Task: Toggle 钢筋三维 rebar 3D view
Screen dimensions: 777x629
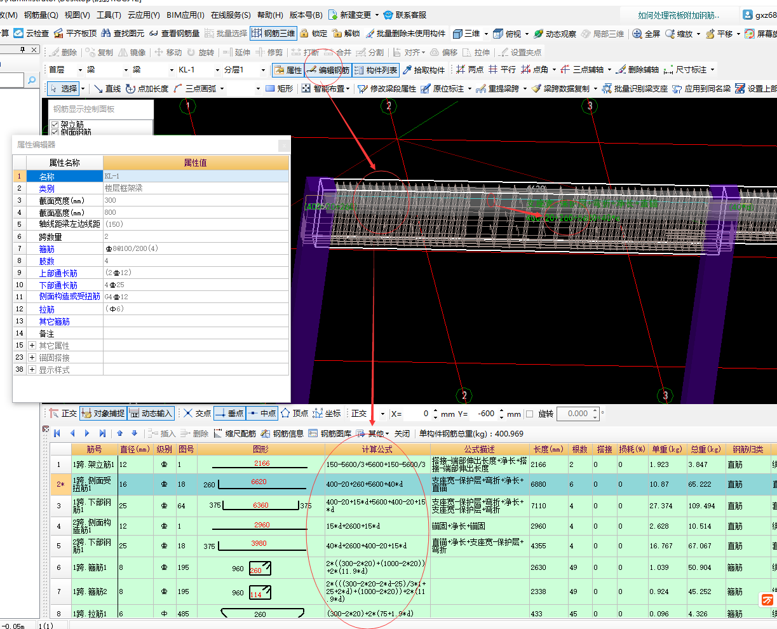Action: click(x=273, y=33)
